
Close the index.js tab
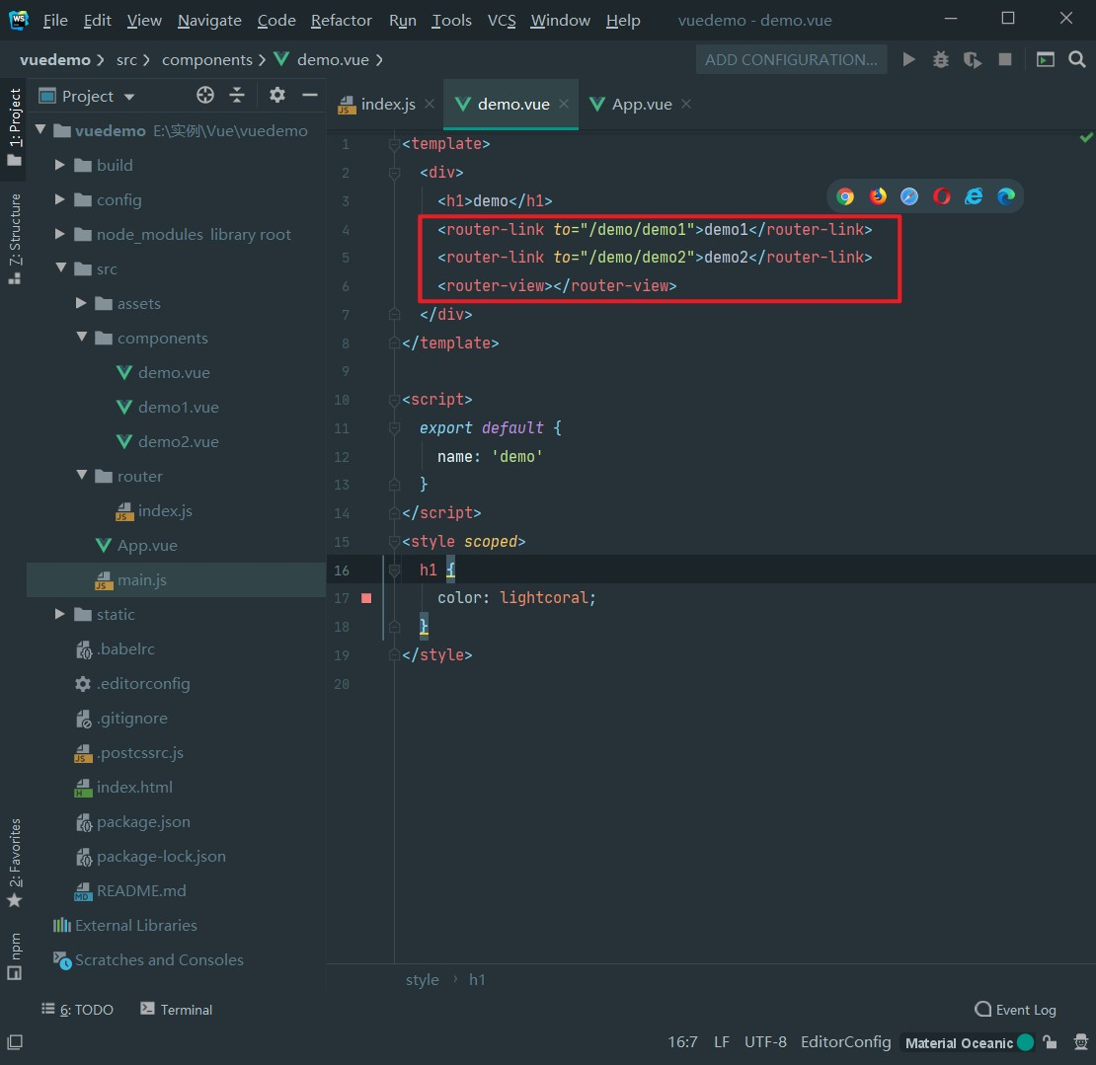click(x=430, y=104)
